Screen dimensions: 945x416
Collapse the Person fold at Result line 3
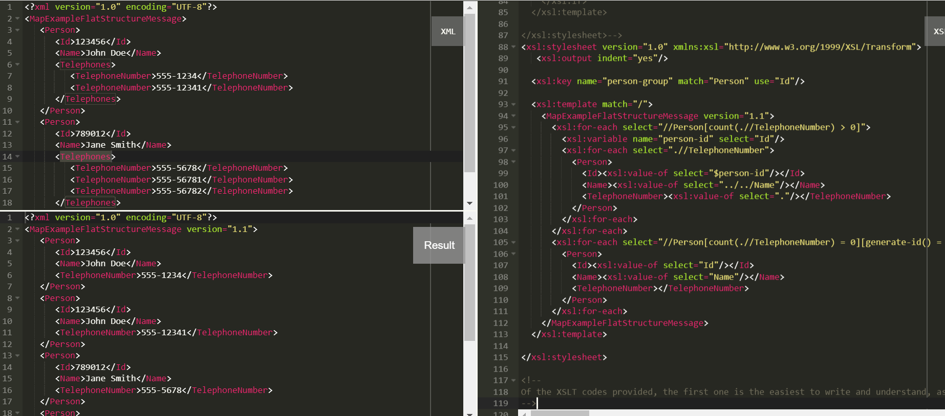17,241
